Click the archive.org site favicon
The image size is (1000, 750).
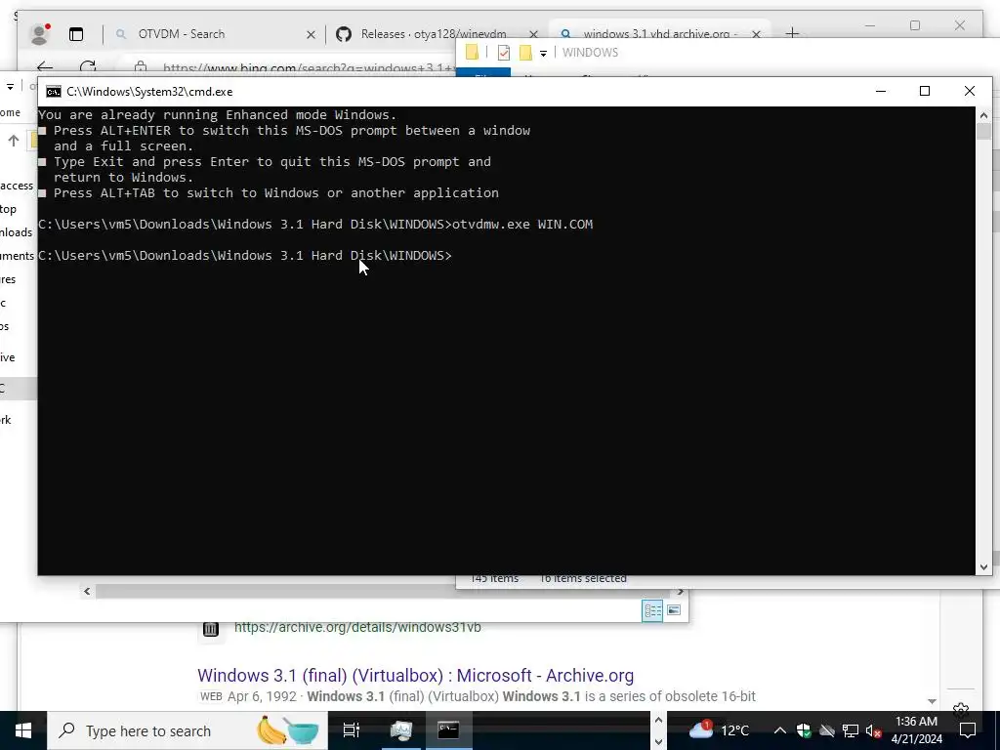tap(211, 629)
